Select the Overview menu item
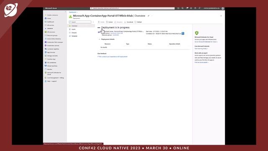This screenshot has width=268, height=151. click(x=81, y=26)
